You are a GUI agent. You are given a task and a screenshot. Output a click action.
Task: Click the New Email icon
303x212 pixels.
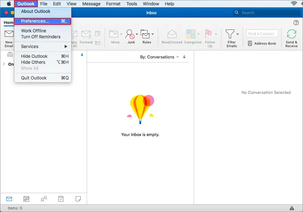coord(9,34)
